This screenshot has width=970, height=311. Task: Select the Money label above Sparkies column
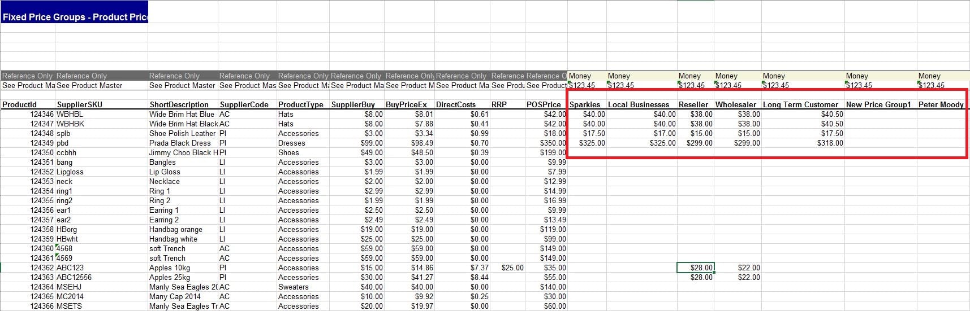(x=587, y=76)
